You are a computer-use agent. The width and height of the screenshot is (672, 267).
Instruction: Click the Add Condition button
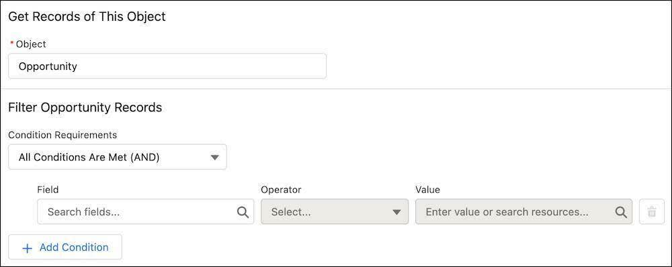[x=65, y=247]
